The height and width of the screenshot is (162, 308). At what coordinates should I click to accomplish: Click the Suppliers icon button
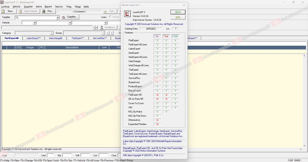(70, 17)
